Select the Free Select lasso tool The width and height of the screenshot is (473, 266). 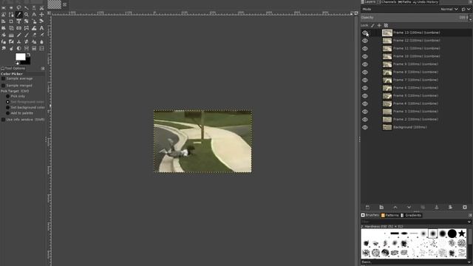pos(18,8)
